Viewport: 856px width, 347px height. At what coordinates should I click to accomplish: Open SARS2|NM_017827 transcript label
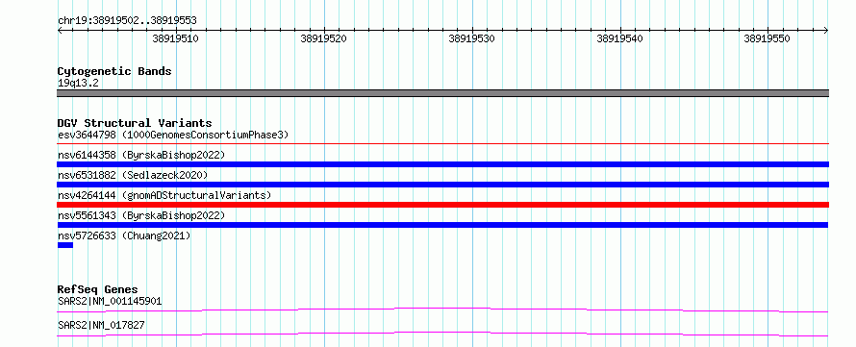pos(101,325)
